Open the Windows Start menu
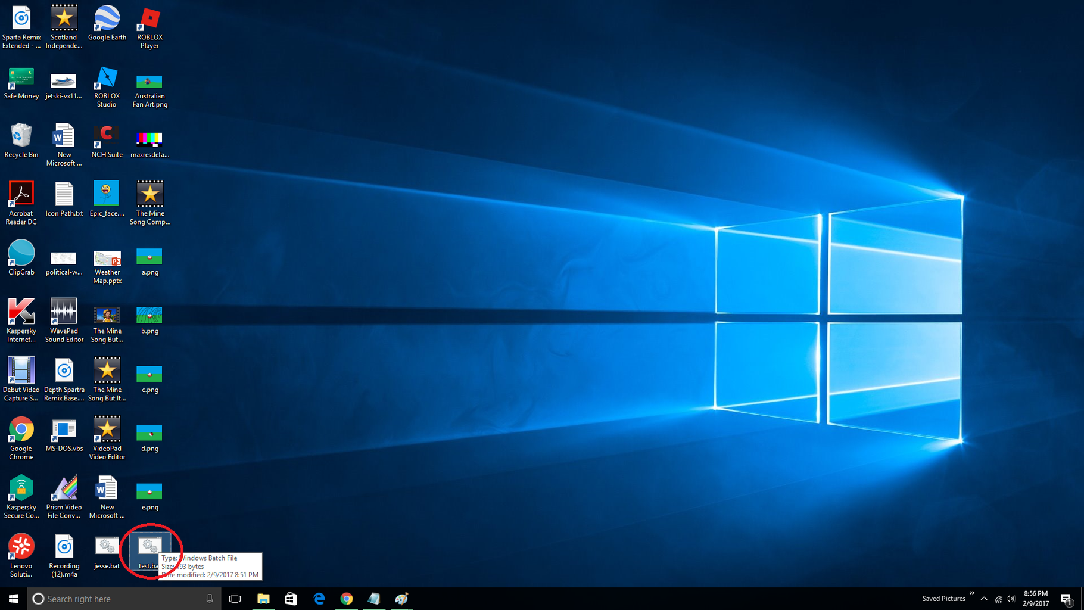 point(13,599)
